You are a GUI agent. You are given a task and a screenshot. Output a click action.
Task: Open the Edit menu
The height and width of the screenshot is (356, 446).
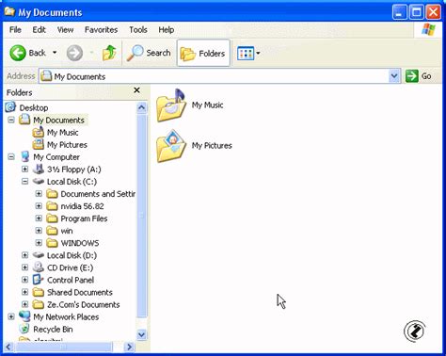pyautogui.click(x=40, y=30)
